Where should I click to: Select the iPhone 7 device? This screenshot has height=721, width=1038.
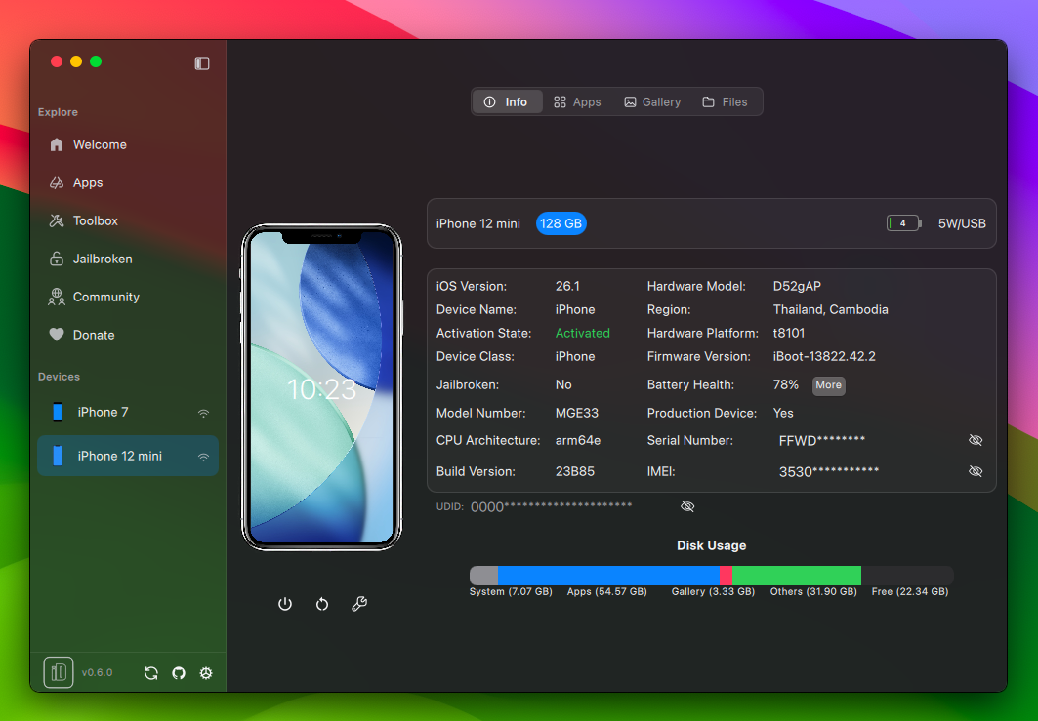[x=127, y=412]
